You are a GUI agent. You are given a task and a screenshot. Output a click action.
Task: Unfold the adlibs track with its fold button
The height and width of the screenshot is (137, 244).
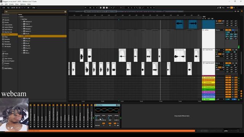pos(203,30)
